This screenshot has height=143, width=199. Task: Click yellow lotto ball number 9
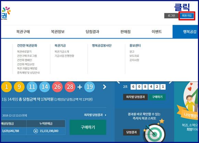[x=19, y=87]
